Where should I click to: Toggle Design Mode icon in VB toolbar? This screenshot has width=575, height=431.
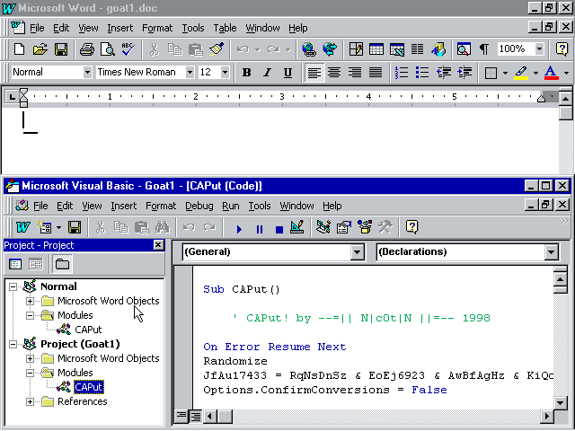(297, 227)
